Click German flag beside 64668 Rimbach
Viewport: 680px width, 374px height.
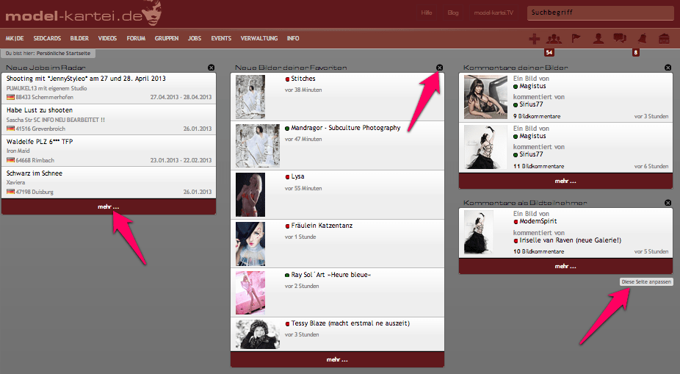10,160
